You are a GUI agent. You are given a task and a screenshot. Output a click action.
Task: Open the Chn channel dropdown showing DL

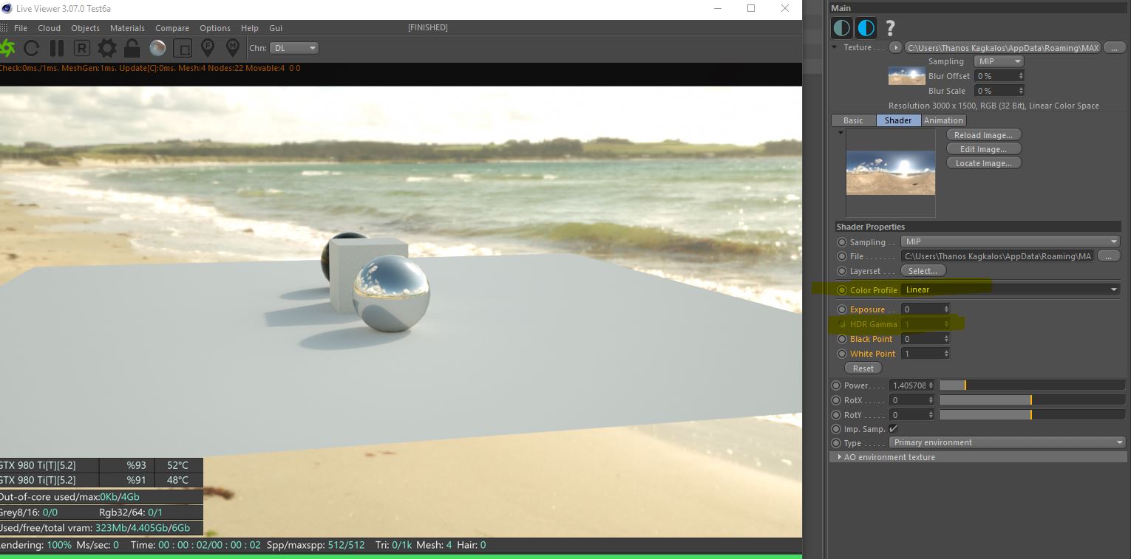point(294,48)
